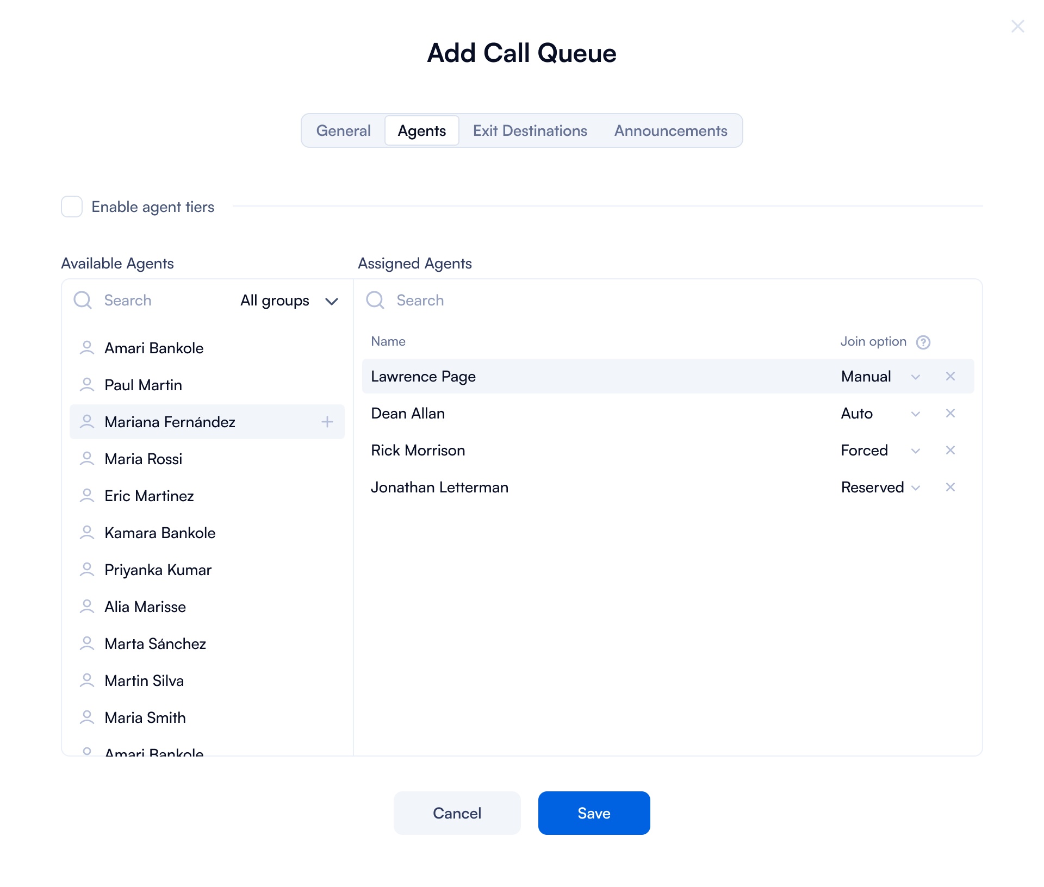Click the Cancel button
This screenshot has width=1044, height=887.
click(457, 813)
